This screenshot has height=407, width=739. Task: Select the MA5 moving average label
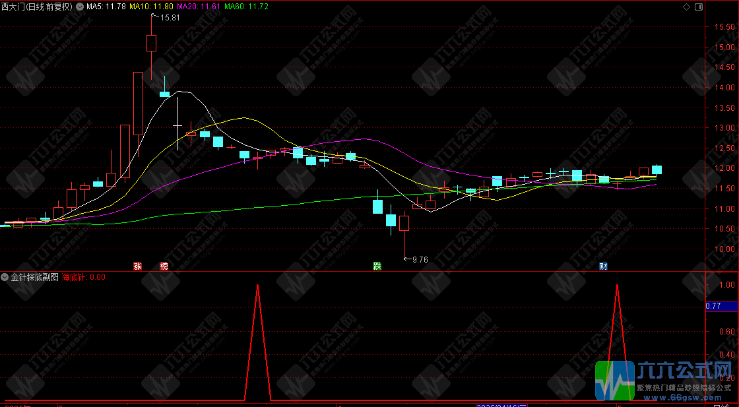[x=106, y=7]
